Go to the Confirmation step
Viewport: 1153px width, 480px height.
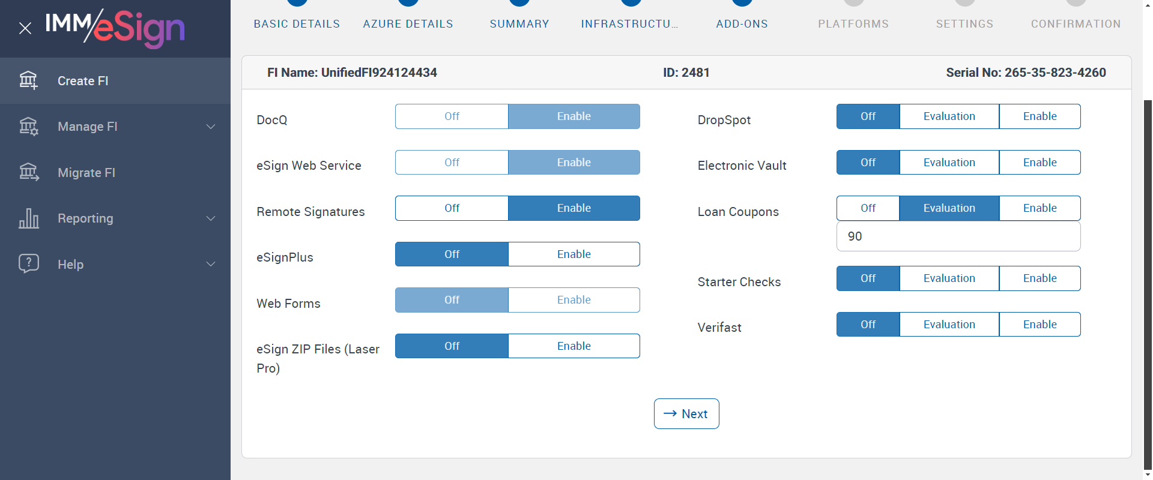(x=1076, y=24)
